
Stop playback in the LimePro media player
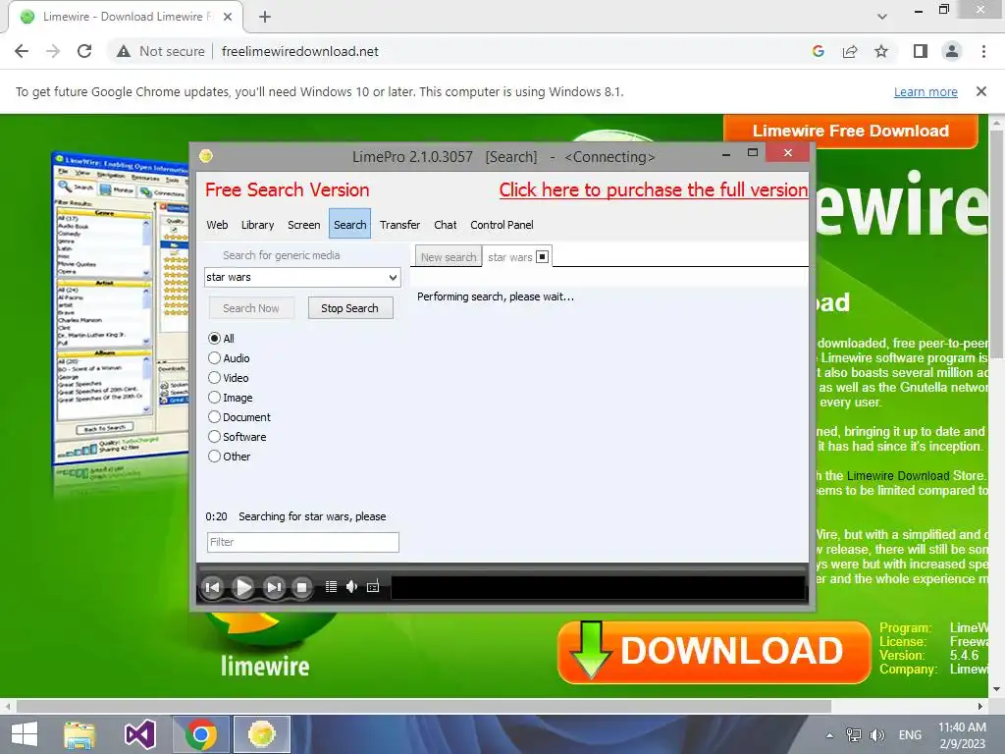click(x=302, y=587)
